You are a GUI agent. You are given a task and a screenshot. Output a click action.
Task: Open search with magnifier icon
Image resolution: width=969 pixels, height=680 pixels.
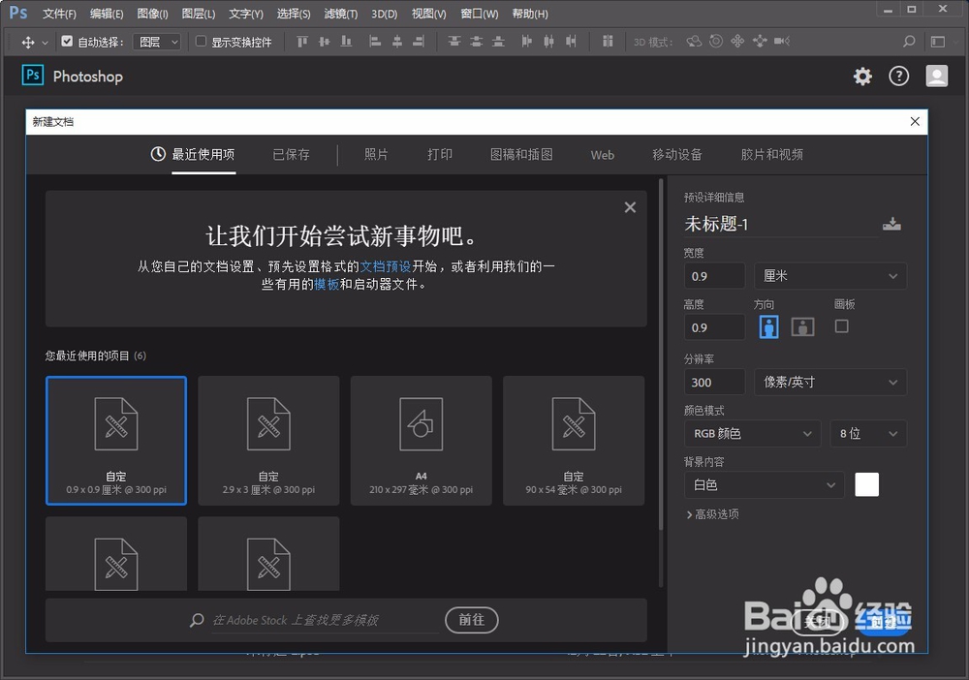pos(909,42)
